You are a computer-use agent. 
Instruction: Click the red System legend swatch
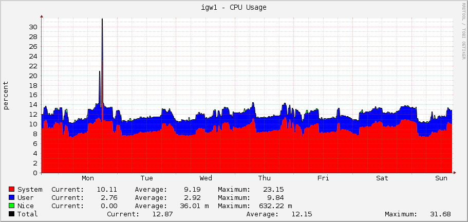pos(12,190)
